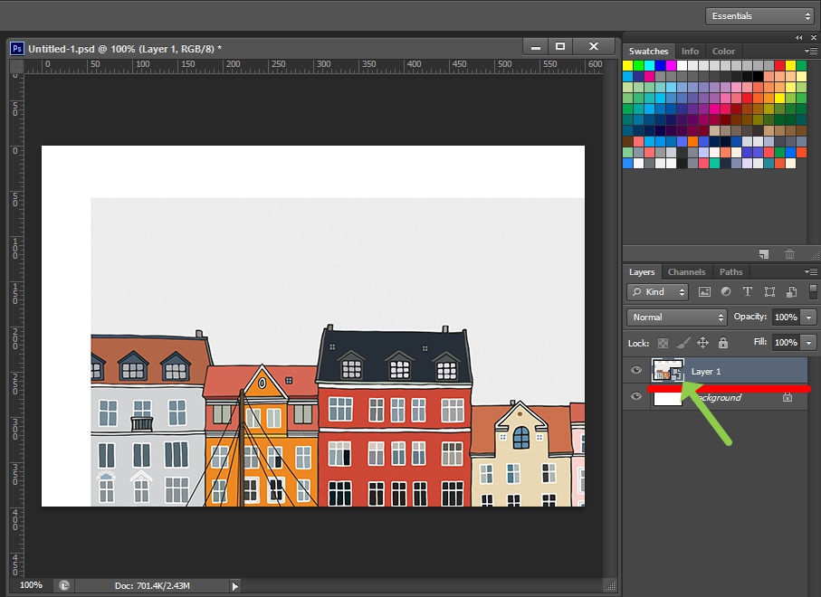Image resolution: width=821 pixels, height=597 pixels.
Task: Switch to the Color tab
Action: tap(723, 52)
